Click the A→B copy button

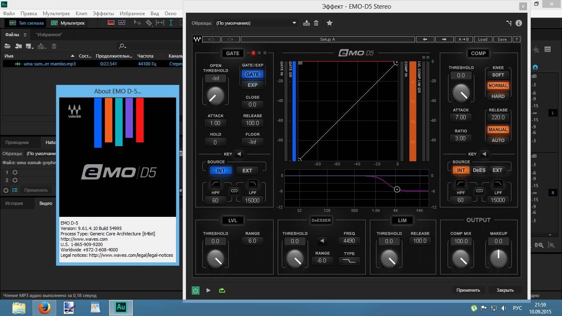pos(464,39)
